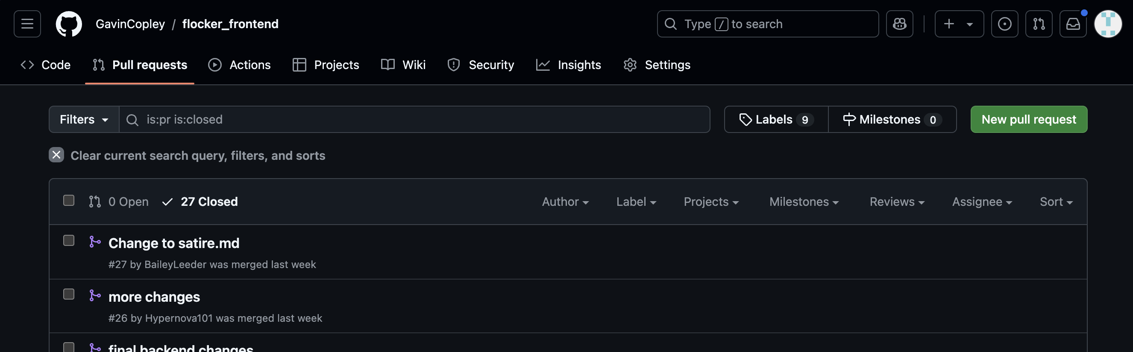Open the notifications inbox icon
1133x352 pixels.
tap(1073, 24)
